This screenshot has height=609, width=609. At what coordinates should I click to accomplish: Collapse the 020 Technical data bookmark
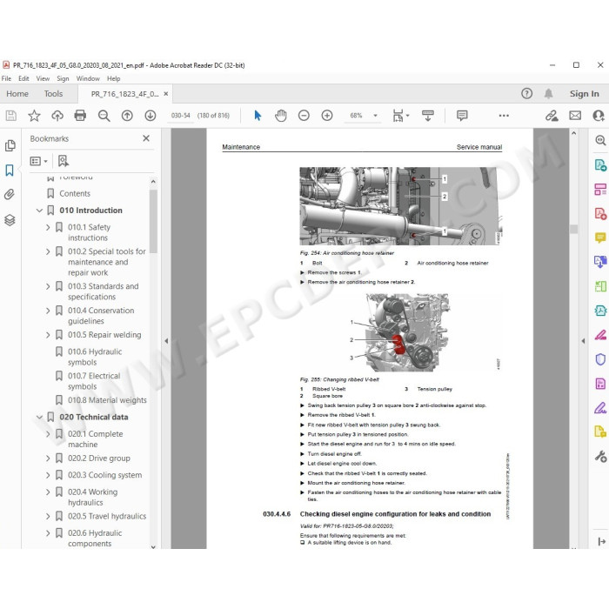coord(39,417)
